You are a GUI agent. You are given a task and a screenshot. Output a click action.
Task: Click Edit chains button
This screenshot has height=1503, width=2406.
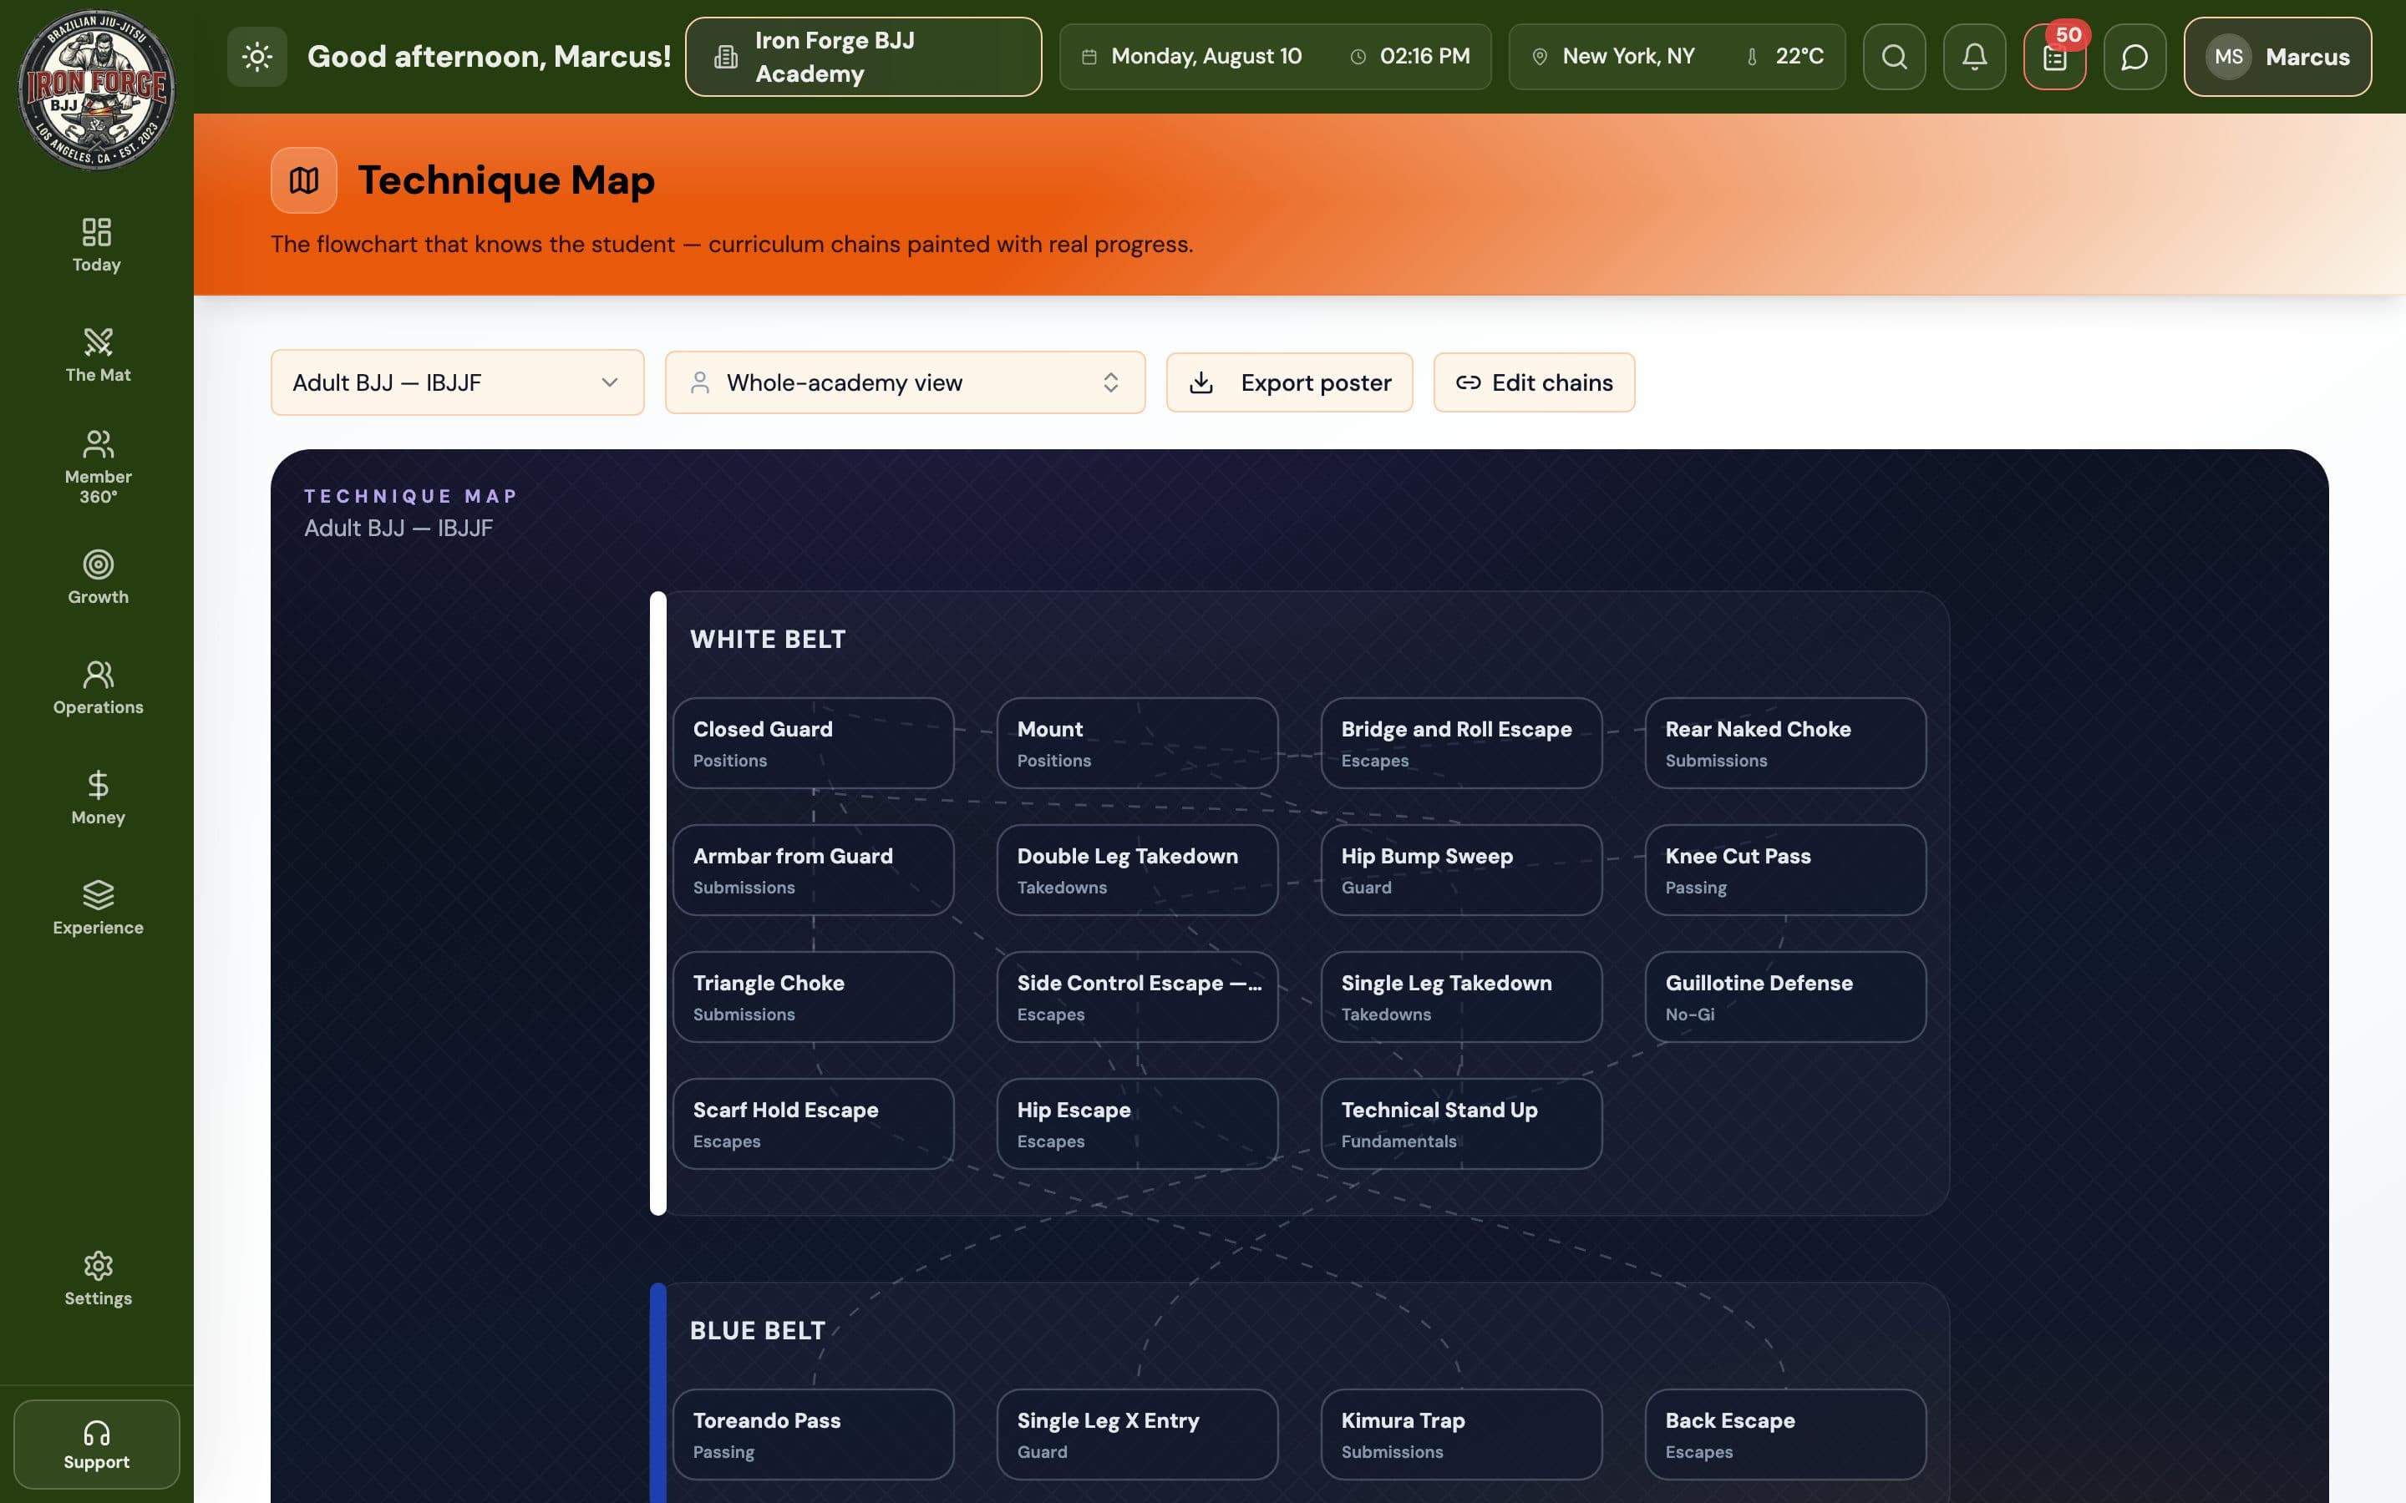pos(1533,382)
